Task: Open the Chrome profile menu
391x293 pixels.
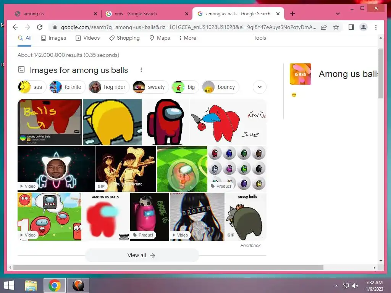Action: [x=364, y=27]
